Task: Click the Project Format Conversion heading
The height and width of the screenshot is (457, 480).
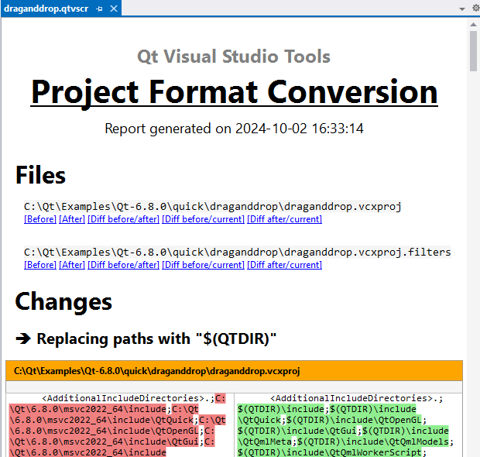Action: 234,92
